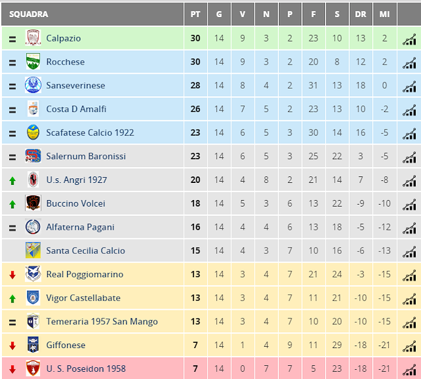Click the green up arrow beside Vigor Castellabate
The image size is (421, 379).
(x=12, y=299)
